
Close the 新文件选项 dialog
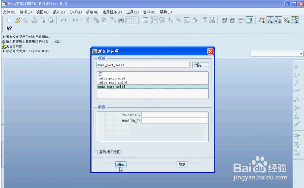(x=210, y=51)
